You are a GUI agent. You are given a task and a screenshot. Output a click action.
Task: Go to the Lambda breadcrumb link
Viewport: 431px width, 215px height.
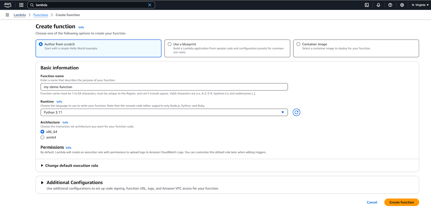20,15
